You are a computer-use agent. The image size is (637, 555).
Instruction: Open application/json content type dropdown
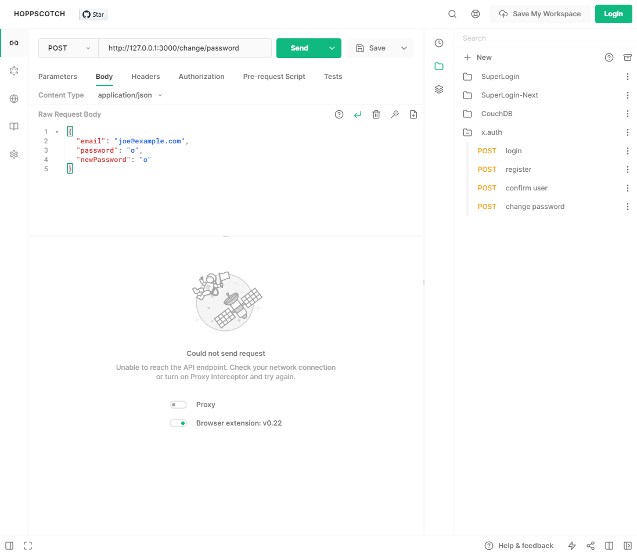pyautogui.click(x=130, y=95)
